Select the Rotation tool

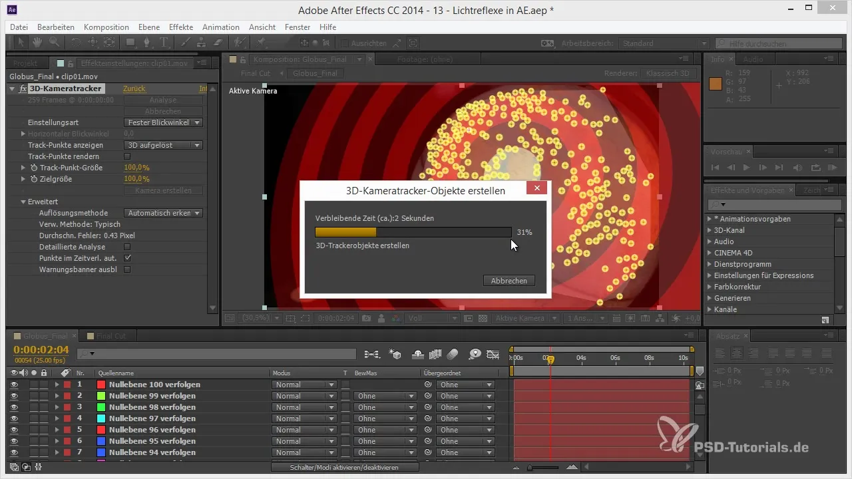click(x=76, y=43)
